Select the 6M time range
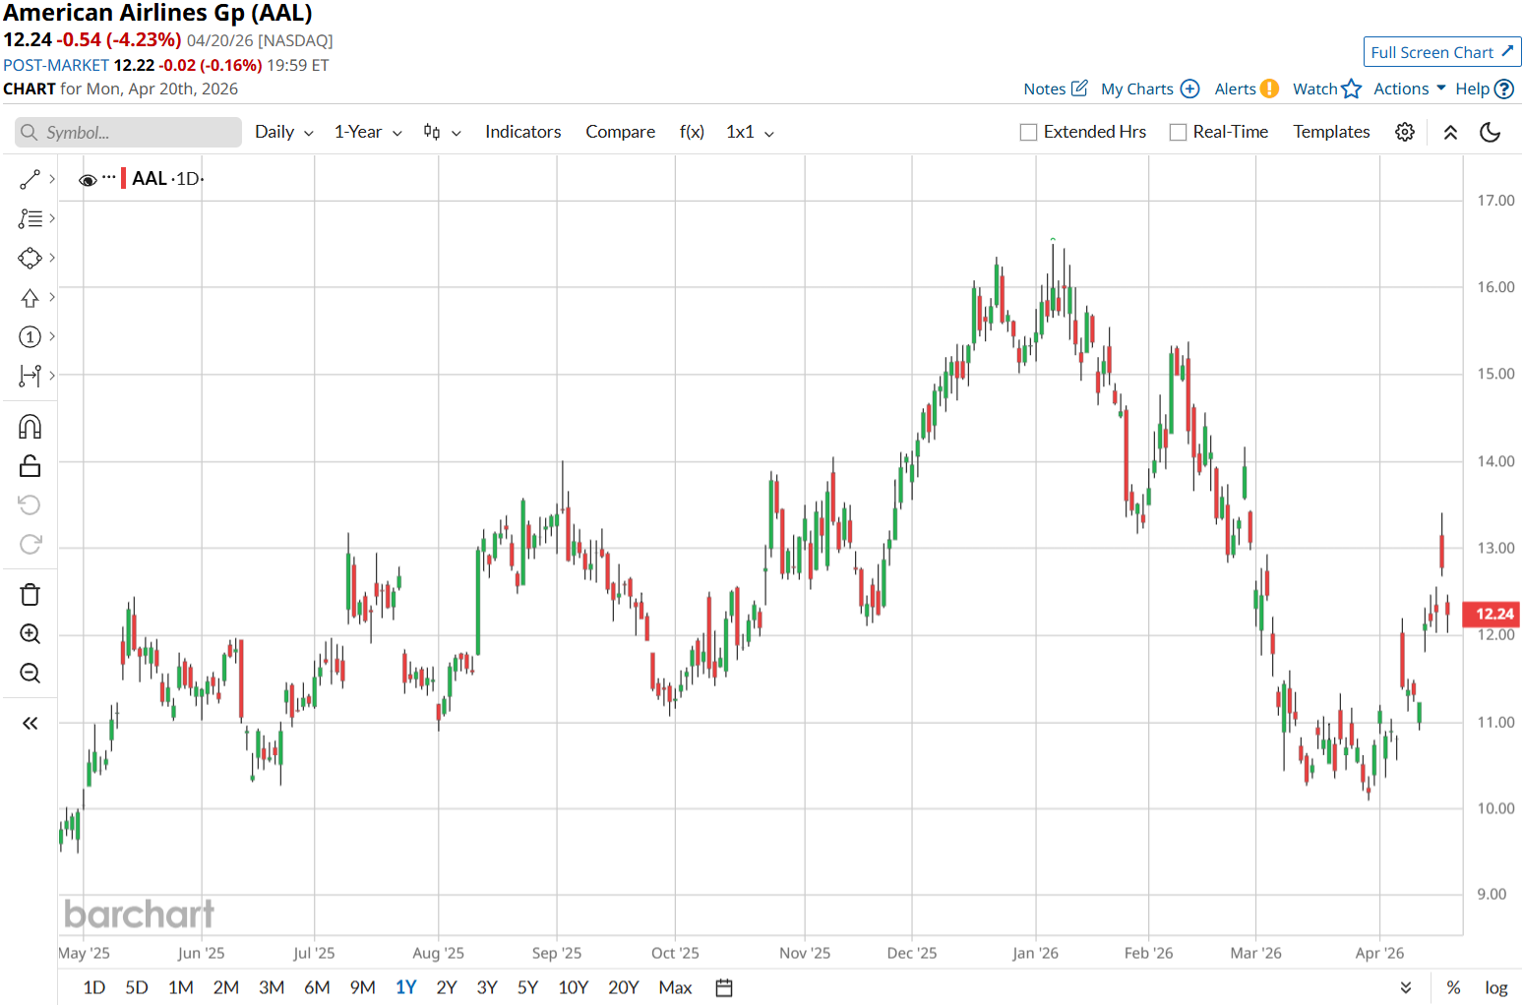Screen dimensions: 1523x1005 pyautogui.click(x=317, y=987)
